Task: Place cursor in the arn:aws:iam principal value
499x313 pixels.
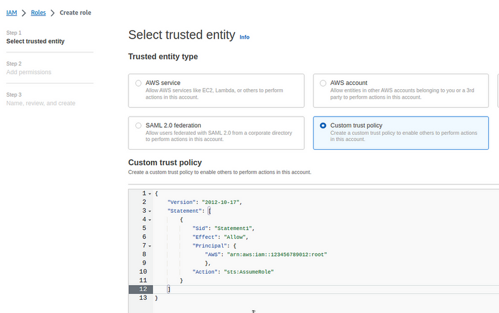Action: (x=277, y=254)
